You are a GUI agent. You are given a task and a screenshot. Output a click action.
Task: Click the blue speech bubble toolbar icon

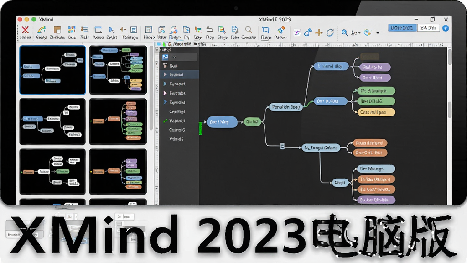[174, 30]
